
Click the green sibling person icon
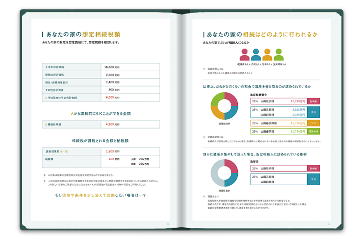278,55
